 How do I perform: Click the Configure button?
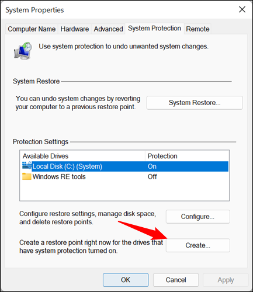(198, 217)
